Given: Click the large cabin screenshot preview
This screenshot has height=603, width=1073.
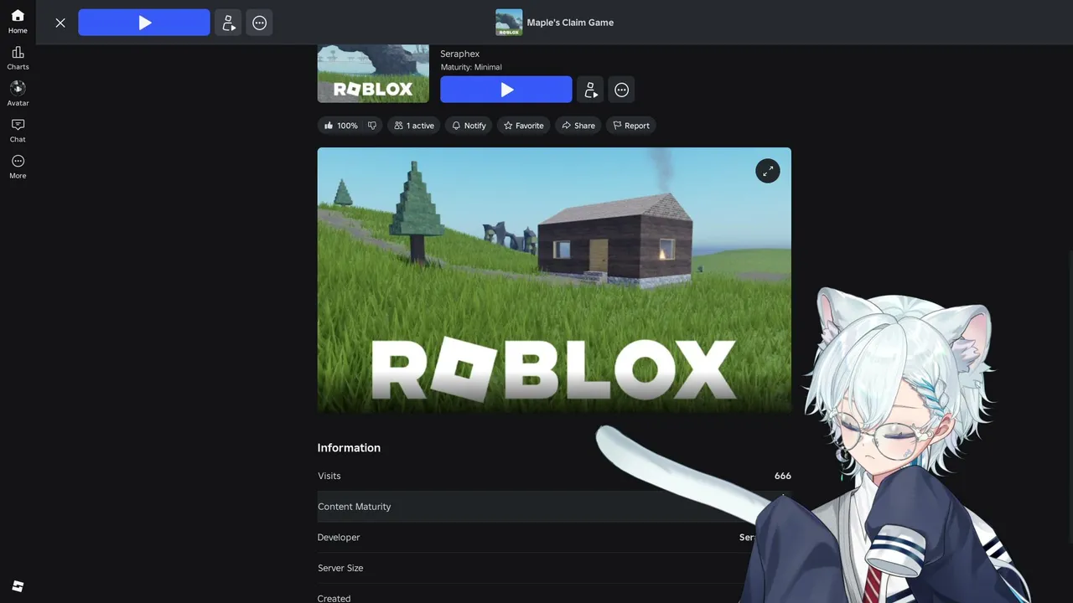Looking at the screenshot, I should 554,280.
